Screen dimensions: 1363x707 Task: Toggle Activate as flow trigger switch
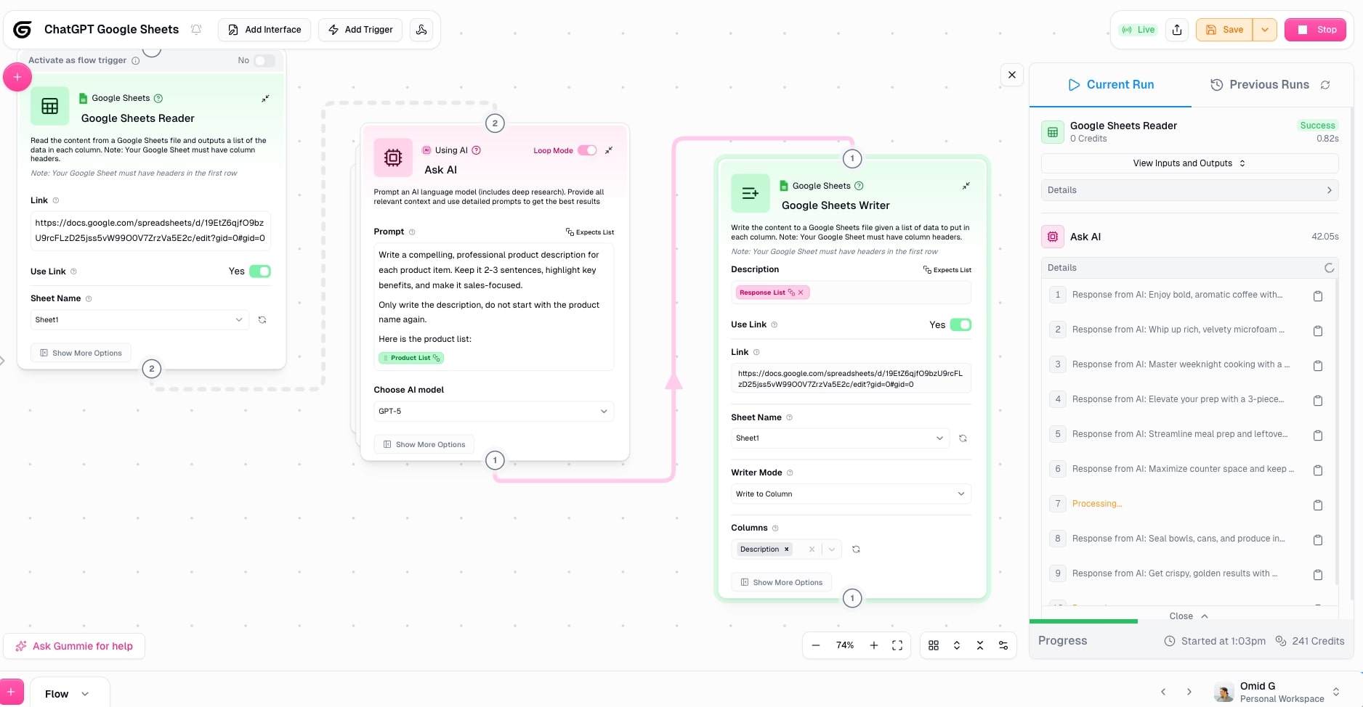[264, 60]
